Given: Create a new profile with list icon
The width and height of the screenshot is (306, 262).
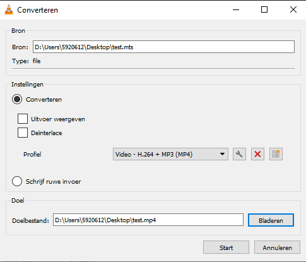Looking at the screenshot, I should 276,154.
